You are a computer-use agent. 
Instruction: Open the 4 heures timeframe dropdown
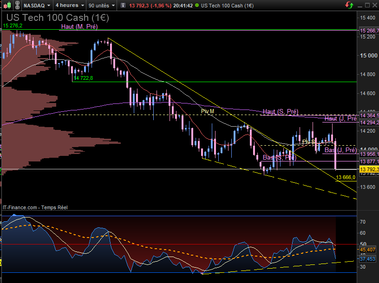pyautogui.click(x=70, y=5)
